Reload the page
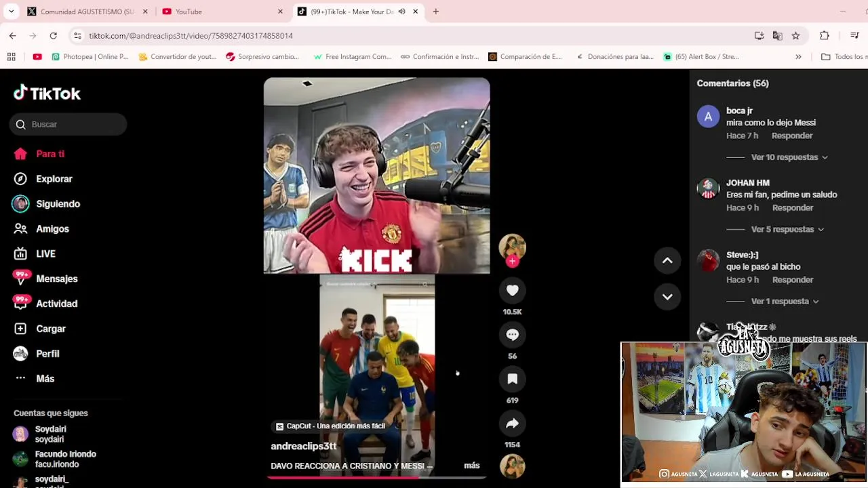This screenshot has height=488, width=868. pyautogui.click(x=53, y=35)
